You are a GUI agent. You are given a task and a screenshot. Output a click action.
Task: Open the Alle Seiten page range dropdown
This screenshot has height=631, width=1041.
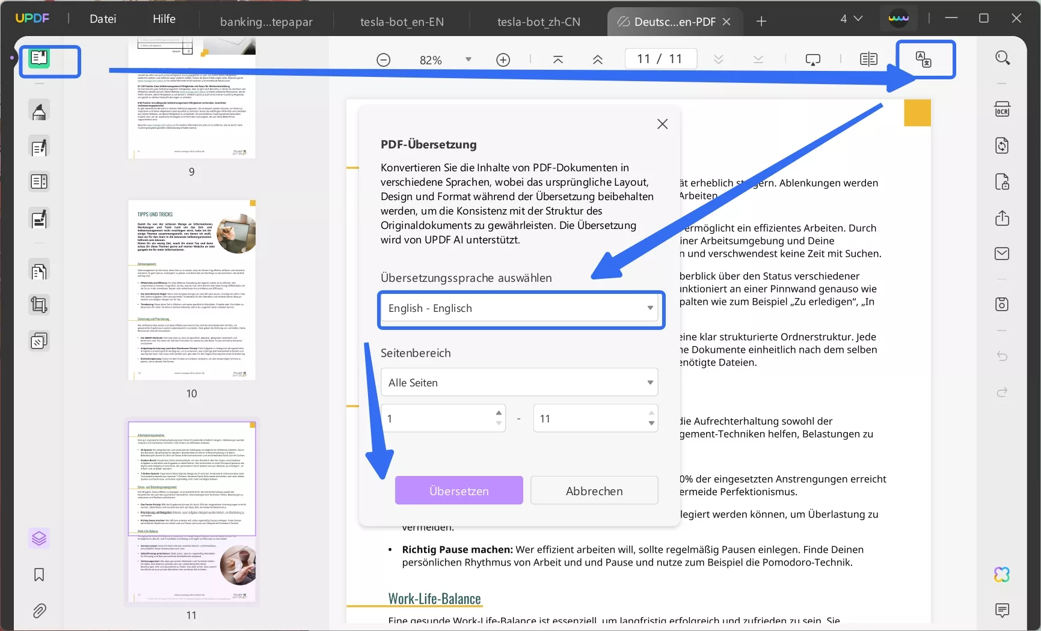pos(520,382)
